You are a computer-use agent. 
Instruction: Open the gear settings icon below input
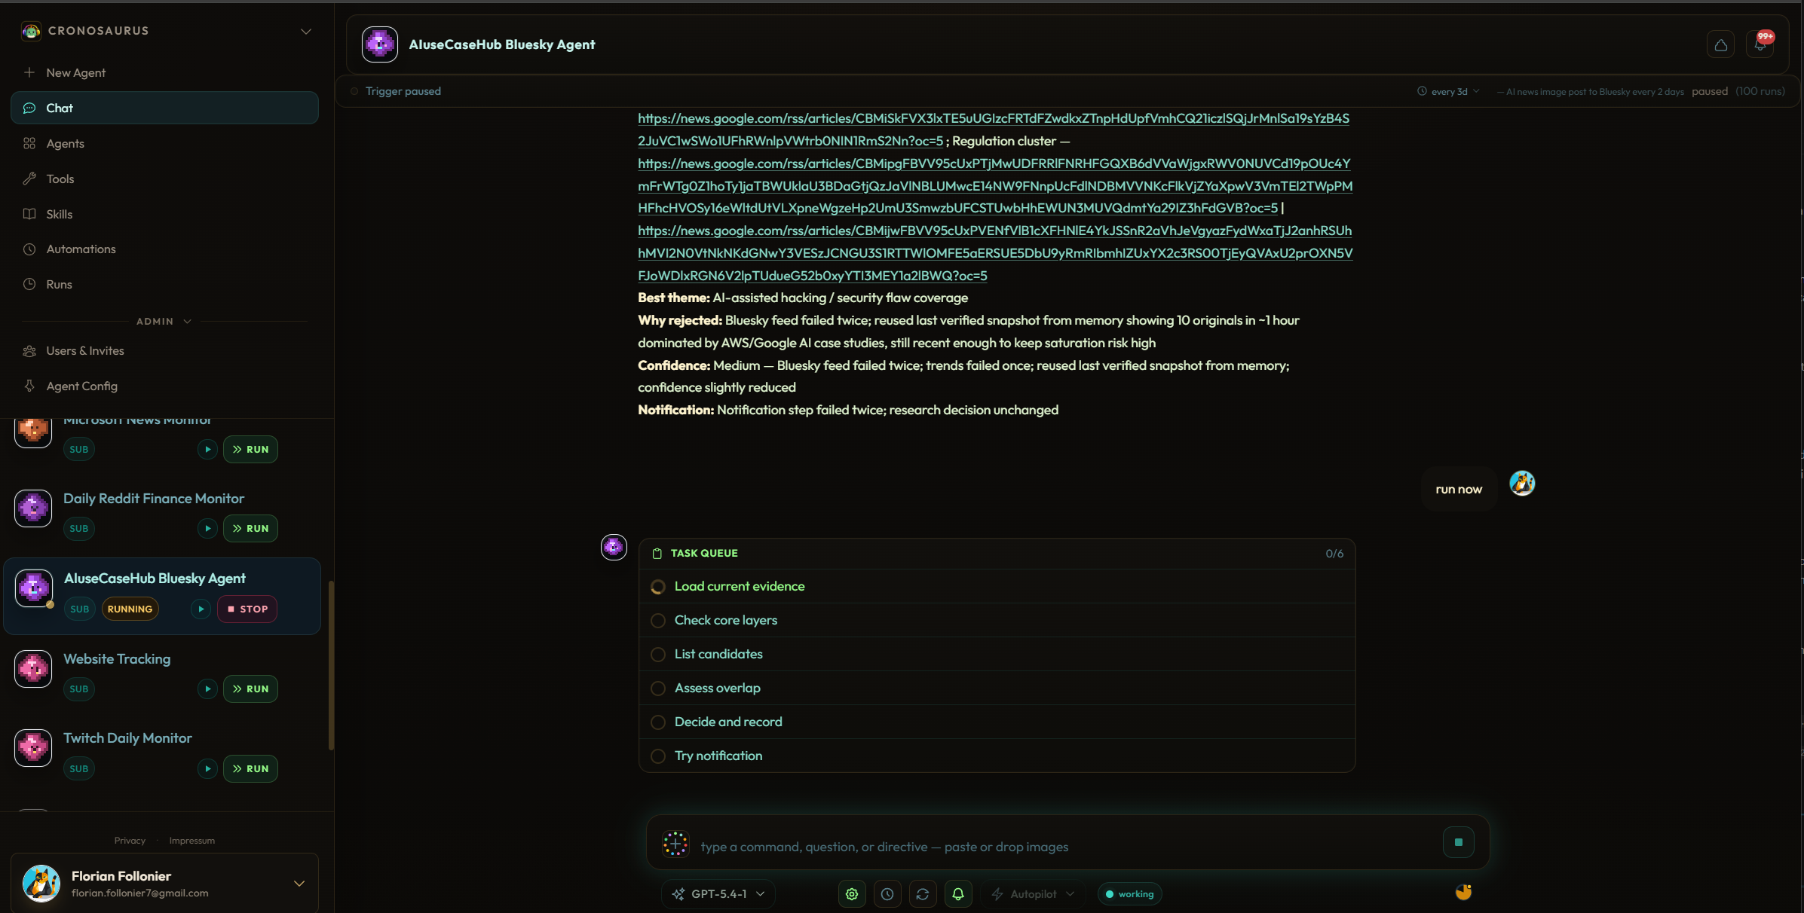pos(852,894)
